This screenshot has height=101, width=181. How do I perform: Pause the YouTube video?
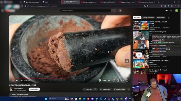click(12, 81)
